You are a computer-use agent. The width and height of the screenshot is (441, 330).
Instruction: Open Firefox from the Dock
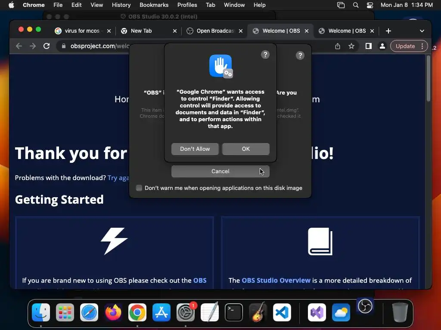click(x=113, y=312)
